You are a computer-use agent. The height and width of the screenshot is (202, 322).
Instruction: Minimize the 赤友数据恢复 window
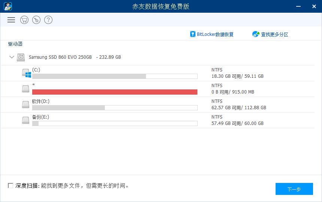pos(298,6)
